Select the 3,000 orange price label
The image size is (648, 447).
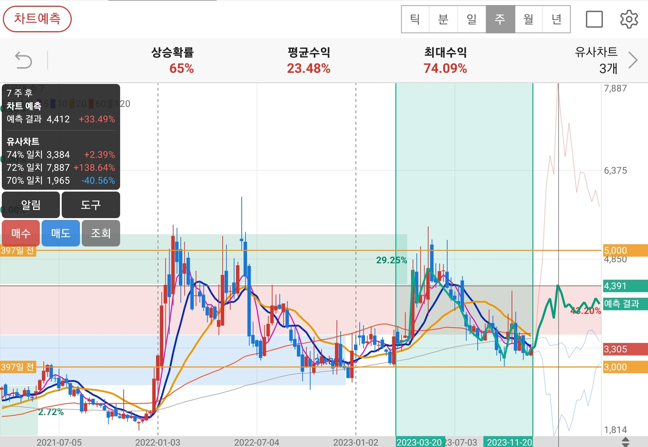pyautogui.click(x=625, y=367)
